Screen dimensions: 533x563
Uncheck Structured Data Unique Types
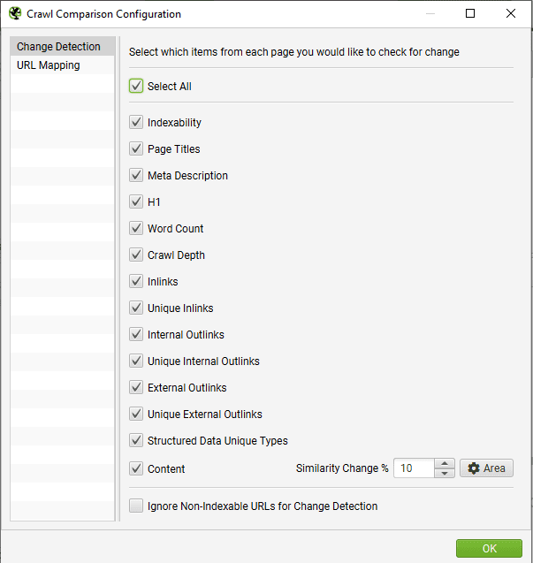tap(136, 440)
